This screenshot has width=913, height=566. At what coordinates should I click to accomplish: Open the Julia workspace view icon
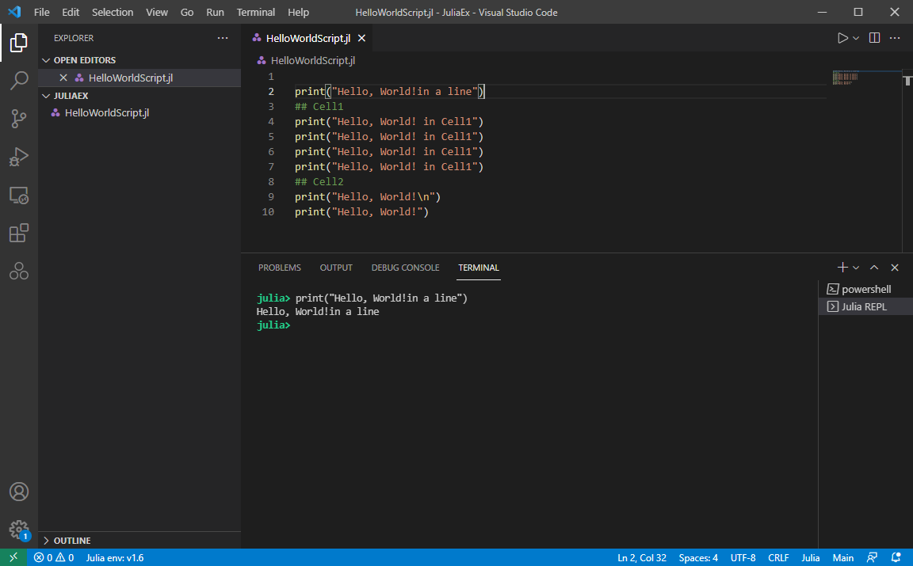point(19,271)
